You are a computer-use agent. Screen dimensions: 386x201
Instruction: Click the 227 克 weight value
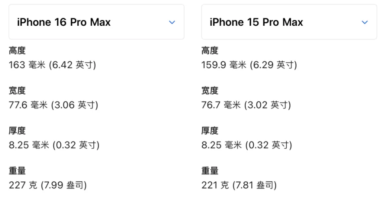[48, 185]
